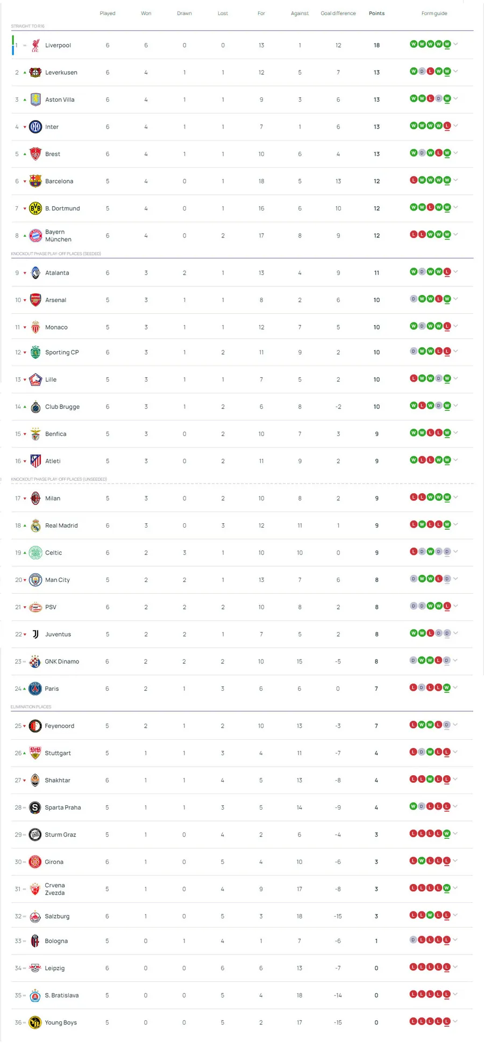
Task: Expand Paris form guide chevron
Action: [456, 687]
